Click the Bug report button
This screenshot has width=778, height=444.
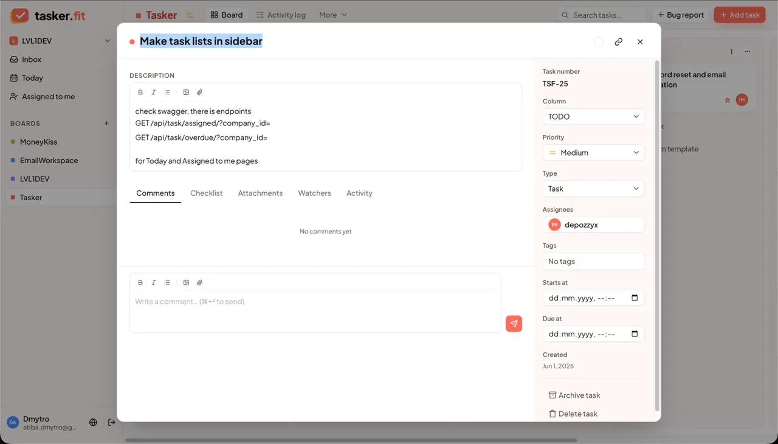pyautogui.click(x=681, y=15)
